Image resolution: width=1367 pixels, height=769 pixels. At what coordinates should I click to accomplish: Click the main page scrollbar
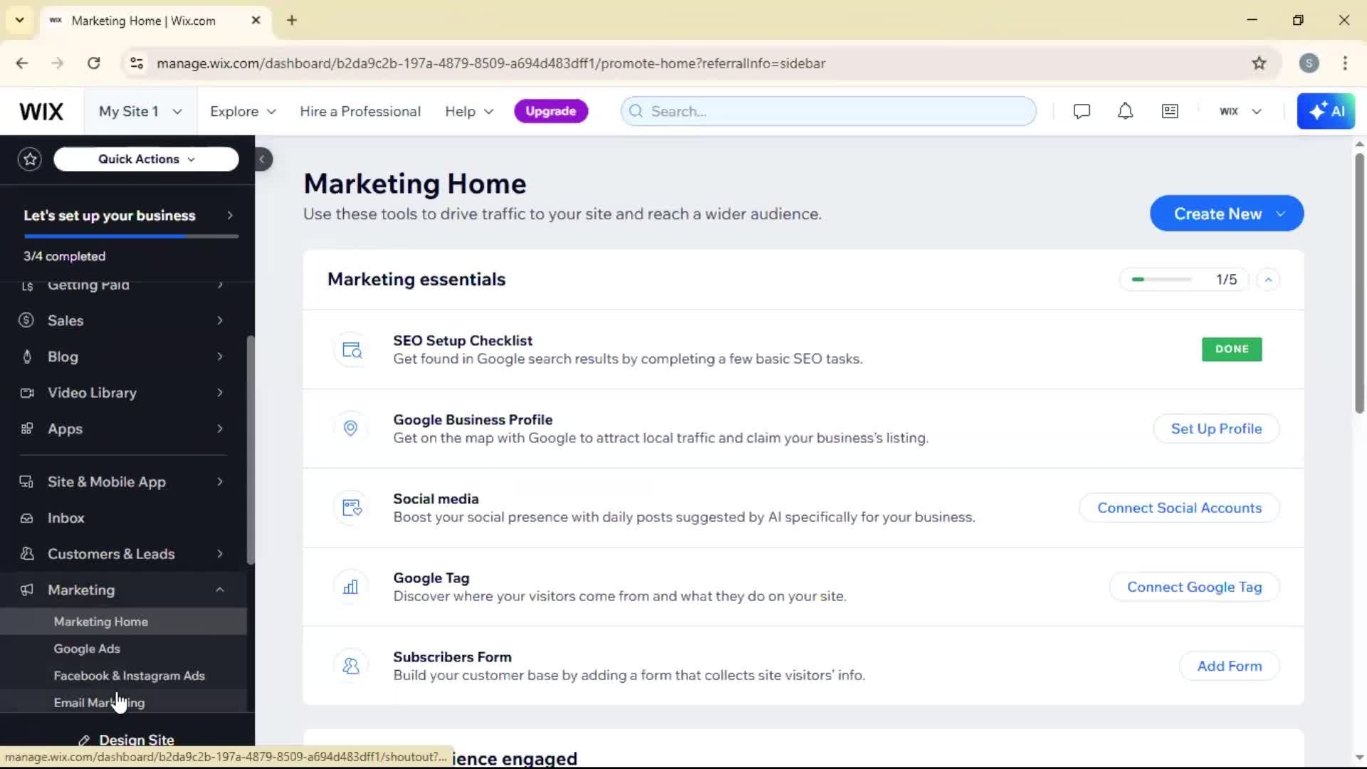pos(1359,283)
